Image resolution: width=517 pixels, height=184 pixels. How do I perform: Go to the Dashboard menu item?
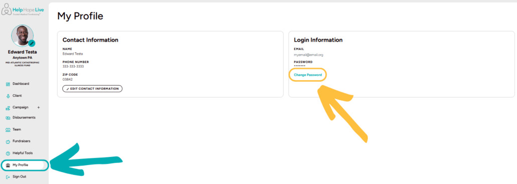coord(21,84)
